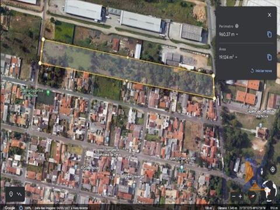Click the Google logo in status bar
280x210 pixels.
[x=9, y=208]
